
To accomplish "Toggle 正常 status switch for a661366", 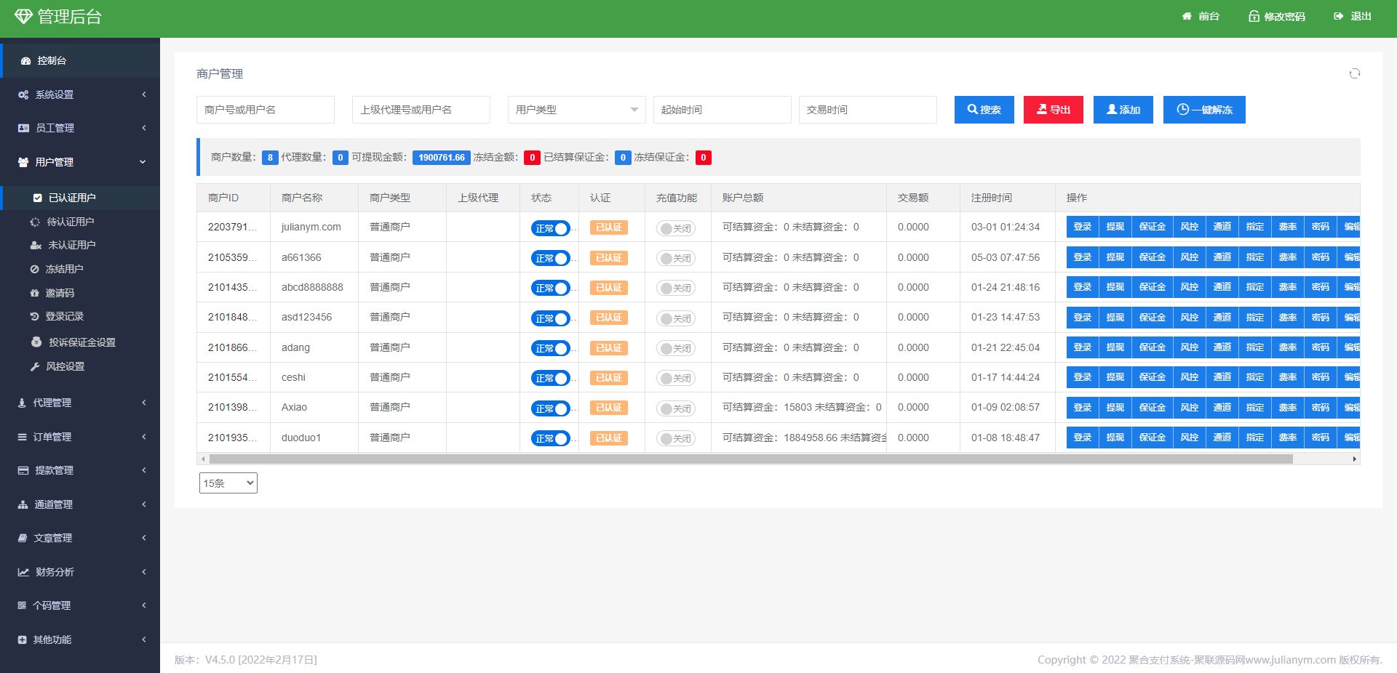I will pos(551,258).
